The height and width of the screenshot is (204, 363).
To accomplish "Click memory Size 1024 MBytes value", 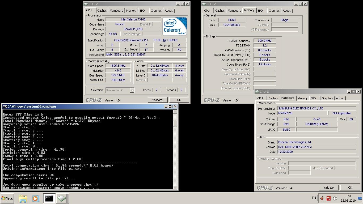I will pos(232,25).
